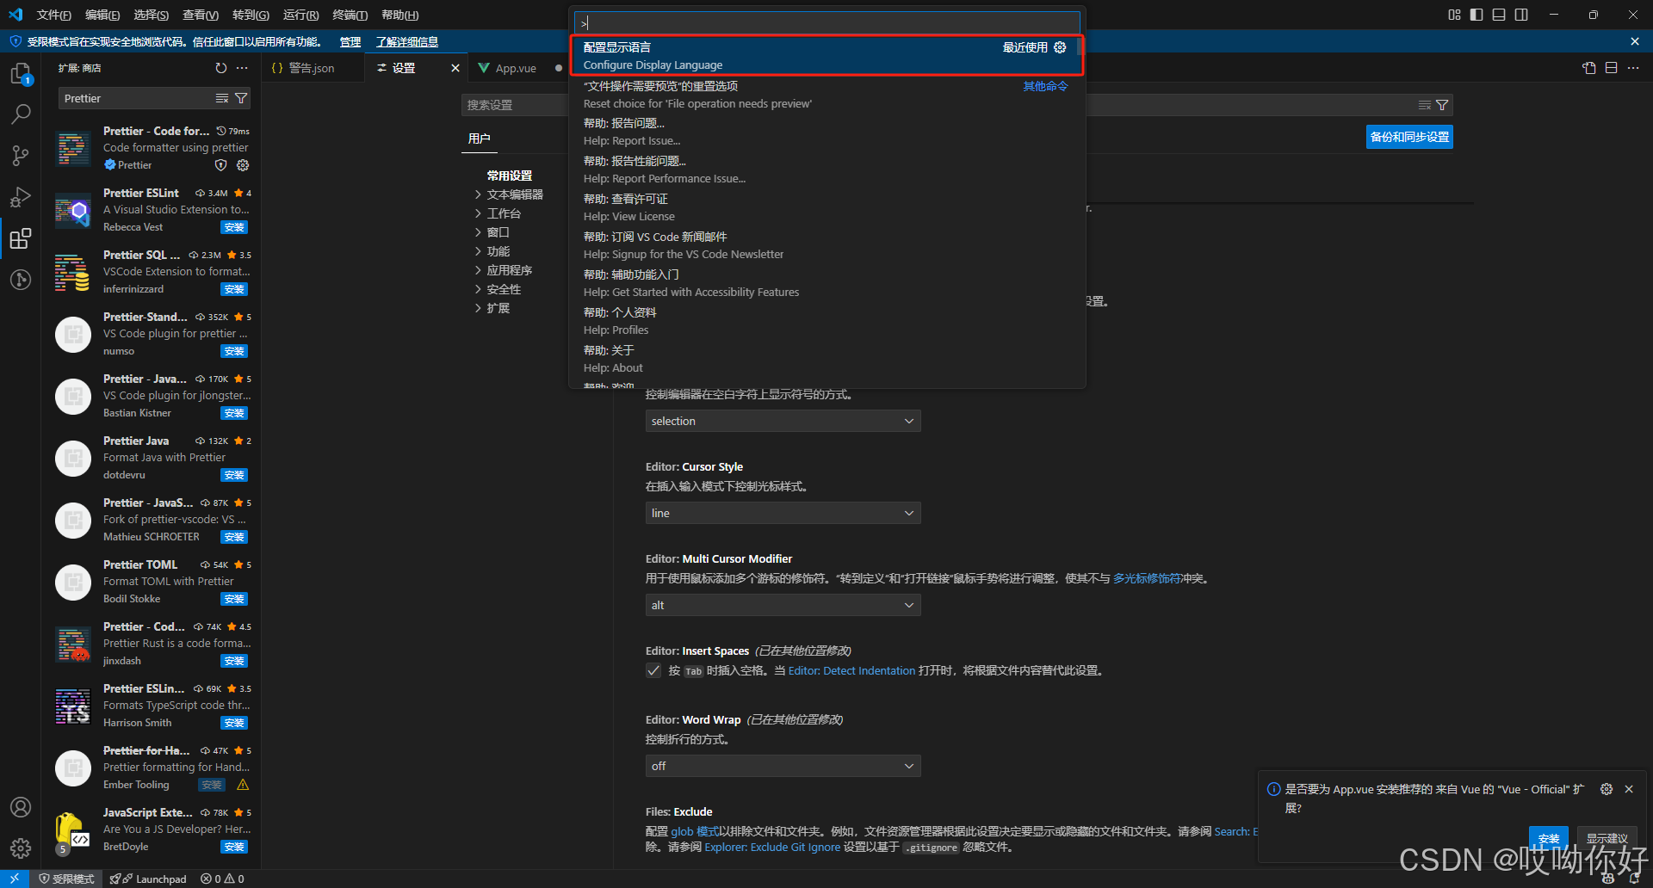This screenshot has height=888, width=1653.
Task: Switch to 警告.json tab
Action: click(312, 68)
